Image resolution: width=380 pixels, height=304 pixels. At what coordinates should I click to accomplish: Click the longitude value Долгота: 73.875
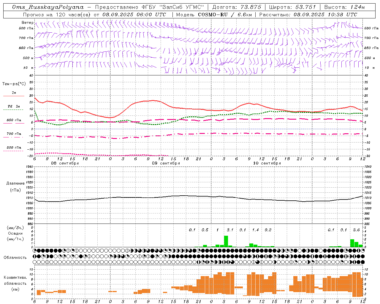(x=237, y=7)
